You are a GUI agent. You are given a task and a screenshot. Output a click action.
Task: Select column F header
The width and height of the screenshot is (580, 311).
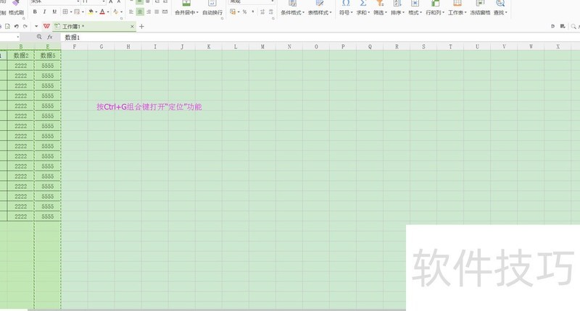click(75, 47)
